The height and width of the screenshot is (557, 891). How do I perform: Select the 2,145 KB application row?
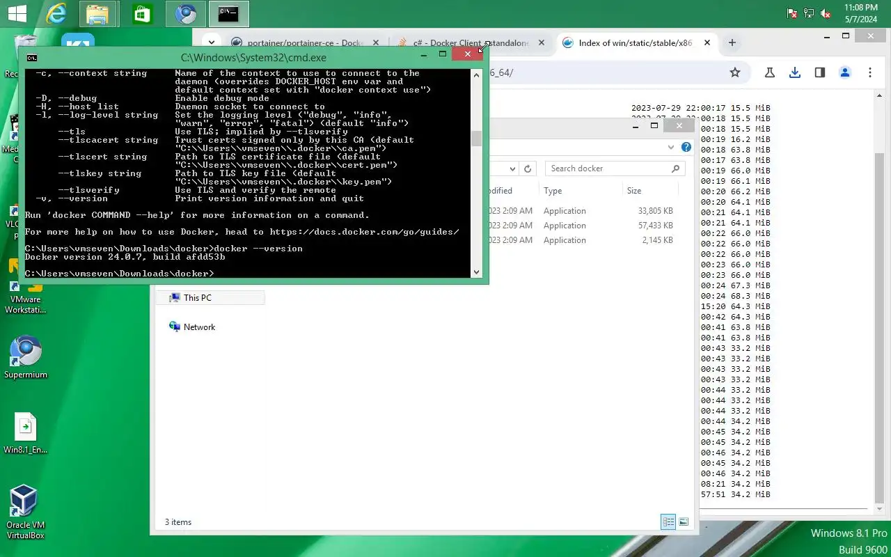click(x=581, y=240)
